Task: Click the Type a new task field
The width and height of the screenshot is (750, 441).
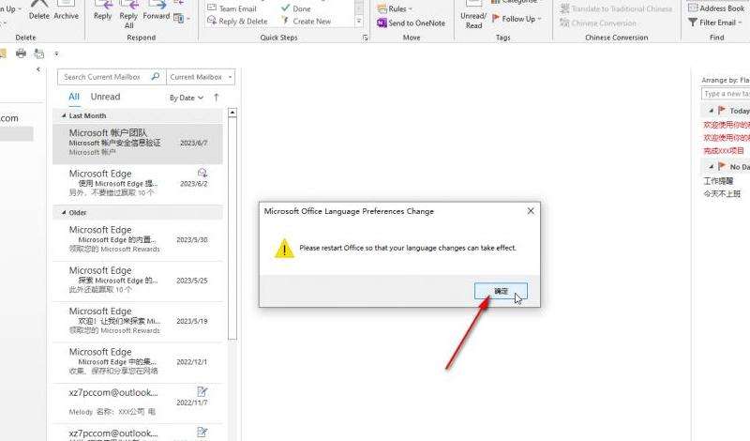Action: (x=726, y=94)
